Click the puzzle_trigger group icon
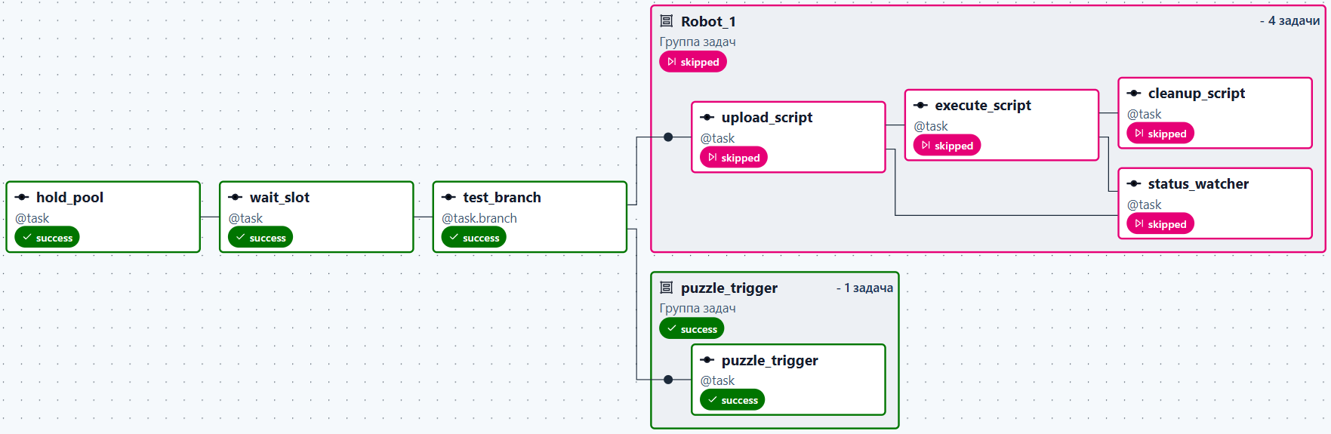The width and height of the screenshot is (1331, 434). click(667, 288)
